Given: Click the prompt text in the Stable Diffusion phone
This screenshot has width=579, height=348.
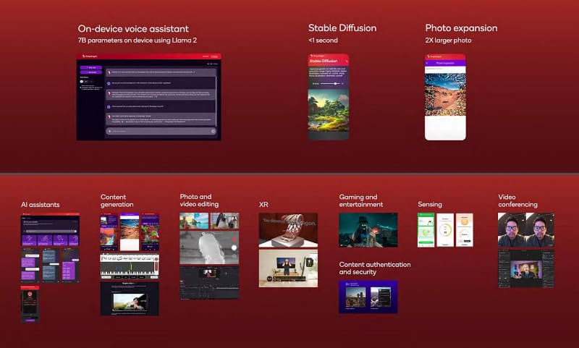Looking at the screenshot, I should 328,72.
